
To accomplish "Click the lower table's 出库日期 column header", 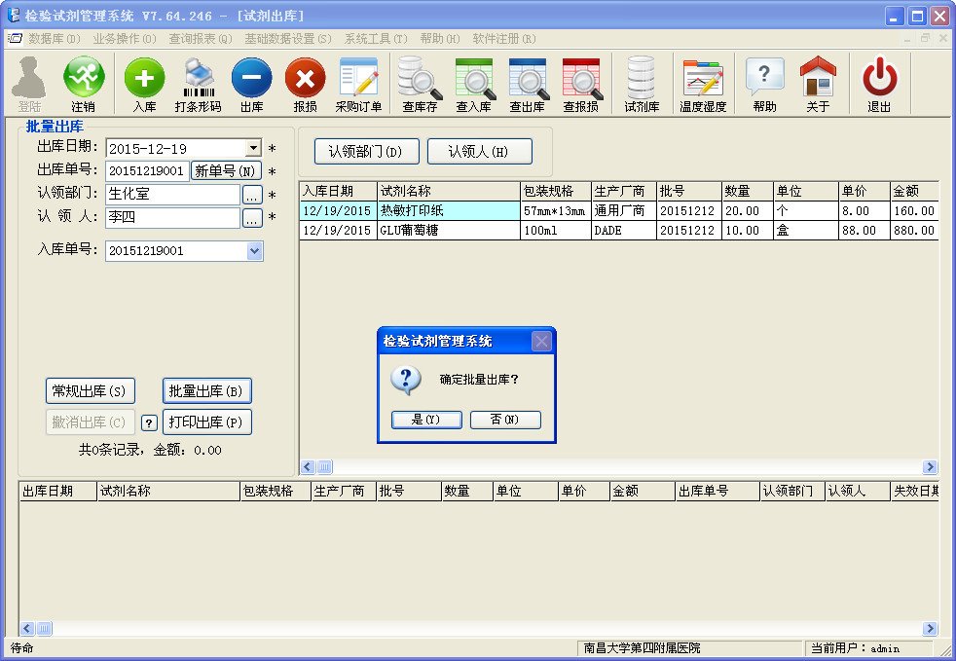I will click(57, 492).
